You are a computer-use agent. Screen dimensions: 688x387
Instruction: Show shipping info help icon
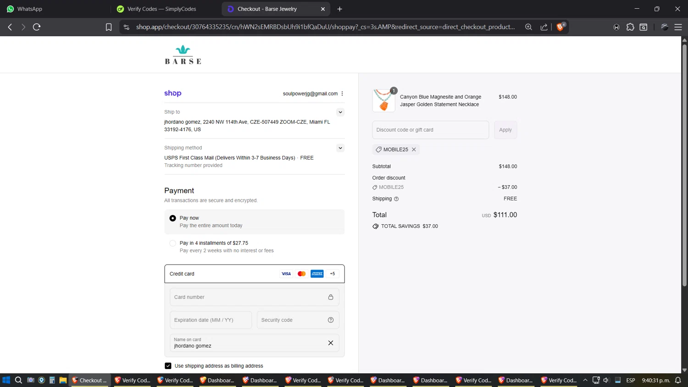[396, 199]
